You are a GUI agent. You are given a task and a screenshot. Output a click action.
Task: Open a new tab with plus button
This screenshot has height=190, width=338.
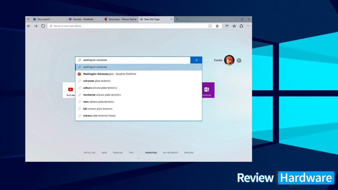177,19
